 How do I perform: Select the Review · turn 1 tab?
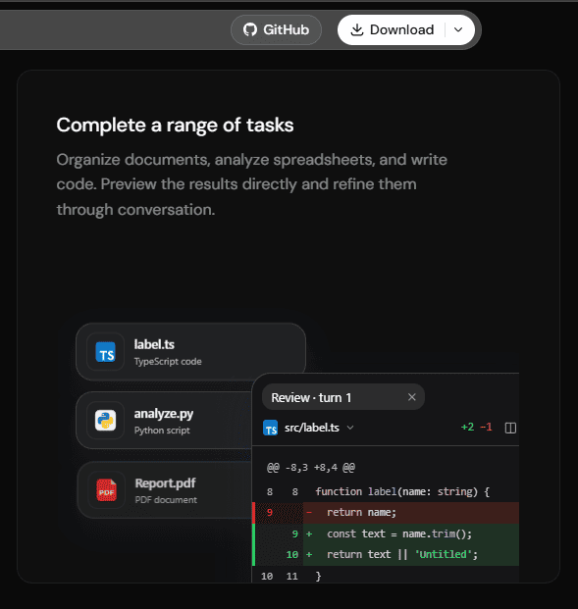pos(343,397)
